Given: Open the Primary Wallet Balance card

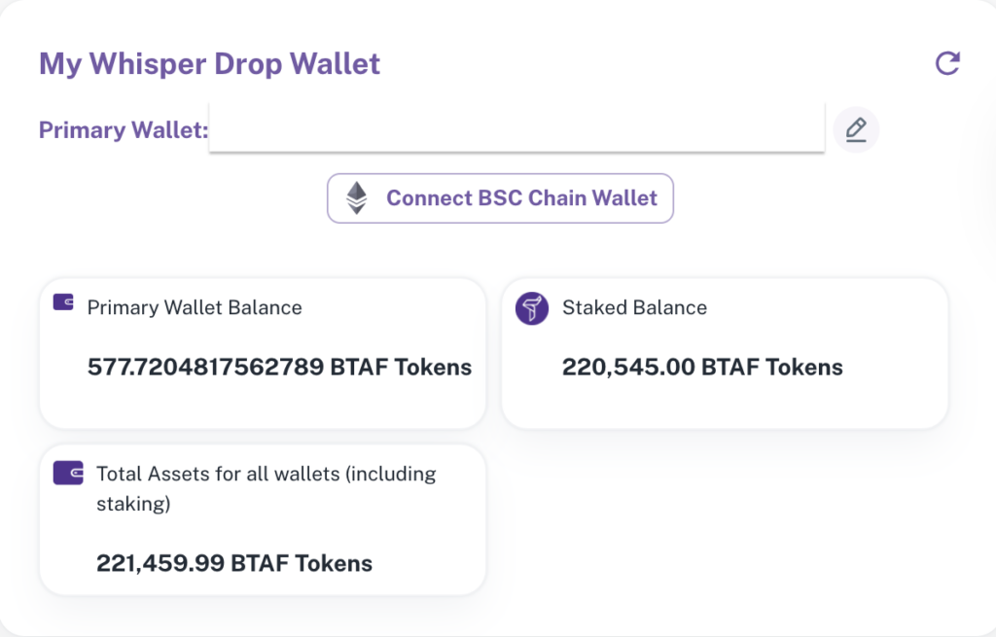Looking at the screenshot, I should click(x=263, y=353).
